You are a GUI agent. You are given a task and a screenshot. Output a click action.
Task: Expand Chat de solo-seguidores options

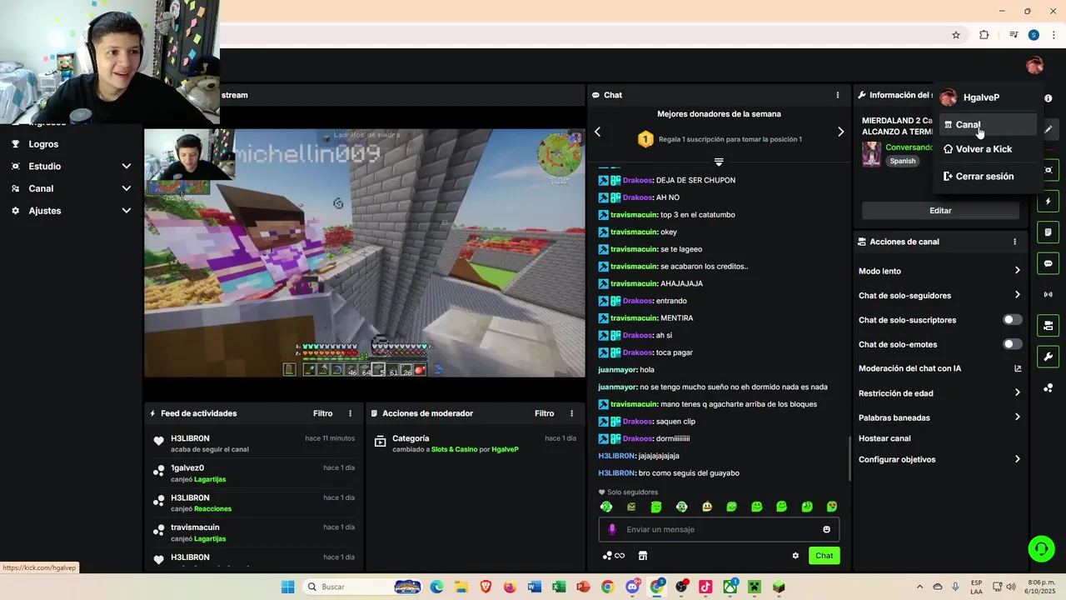[x=939, y=295]
